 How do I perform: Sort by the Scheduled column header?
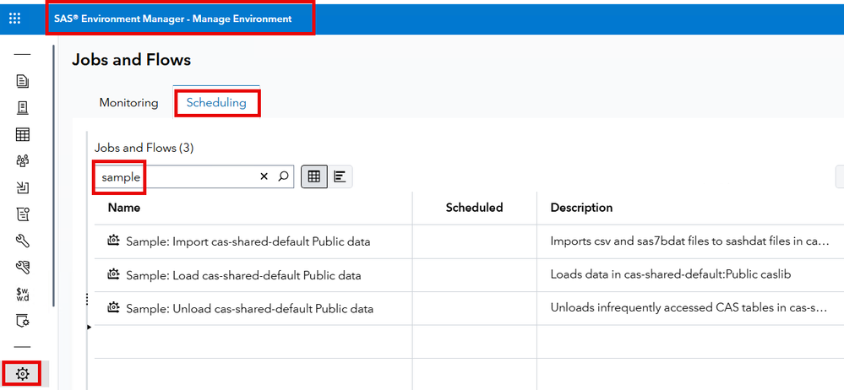474,208
